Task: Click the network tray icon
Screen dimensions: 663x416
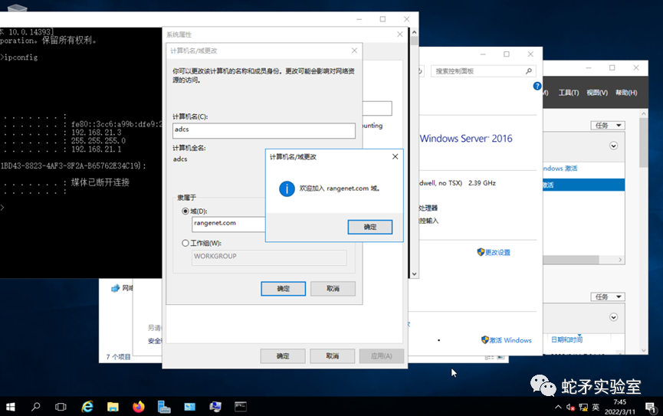Action: click(583, 408)
